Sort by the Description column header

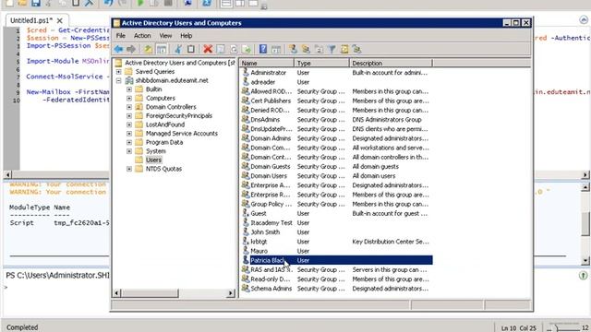[x=391, y=64]
